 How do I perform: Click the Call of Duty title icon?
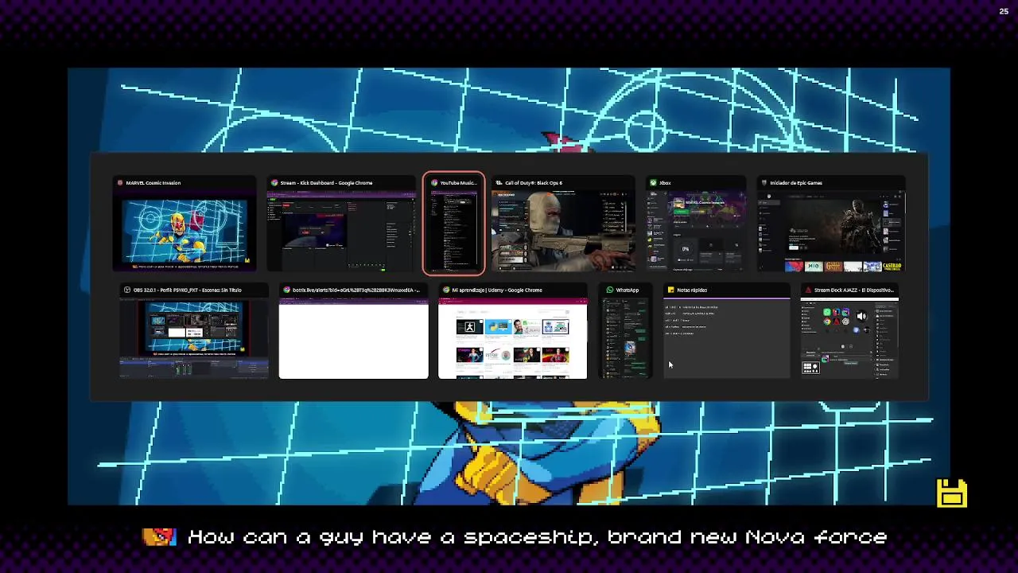tap(499, 183)
